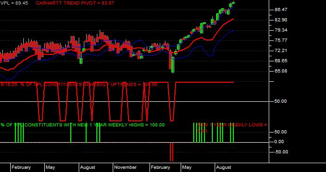Click the first February time axis label
The image size is (326, 172).
(21, 167)
